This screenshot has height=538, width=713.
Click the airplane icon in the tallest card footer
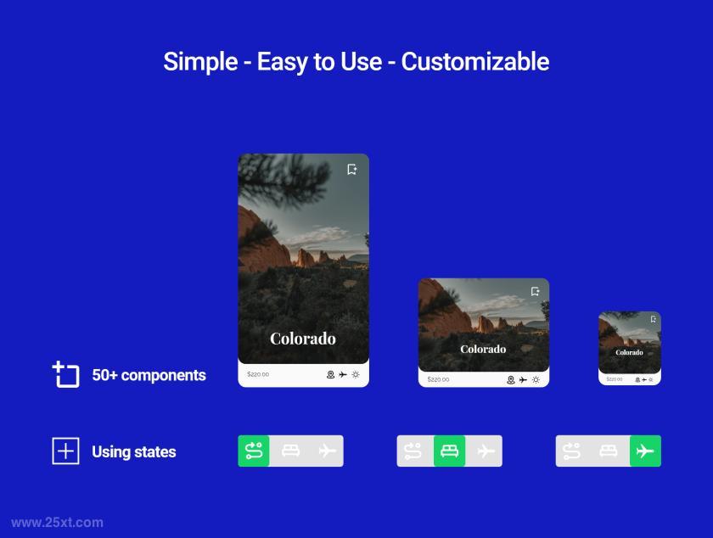[x=343, y=375]
